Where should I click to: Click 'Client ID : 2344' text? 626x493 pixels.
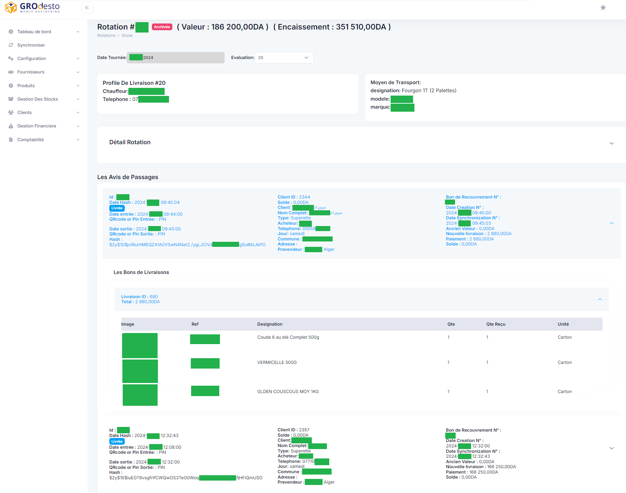(294, 197)
